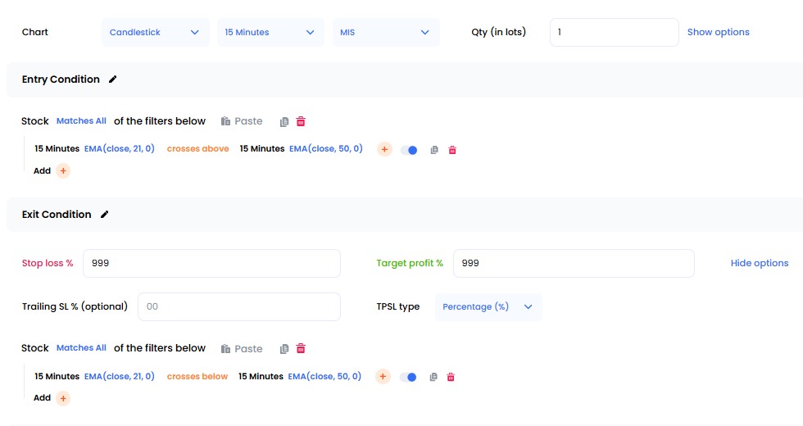This screenshot has width=803, height=426.
Task: Delete the entry EMA crosses above row
Action: pyautogui.click(x=452, y=150)
